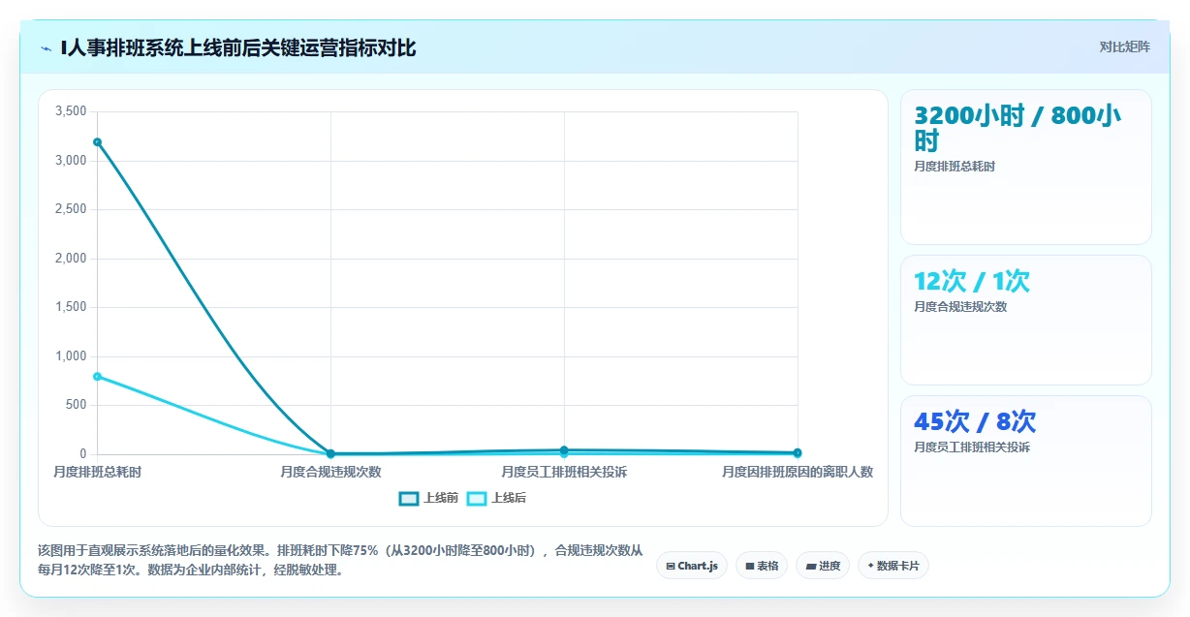This screenshot has width=1190, height=617.
Task: Open the 12次 / 1次 stat card
Action: pyautogui.click(x=1026, y=321)
